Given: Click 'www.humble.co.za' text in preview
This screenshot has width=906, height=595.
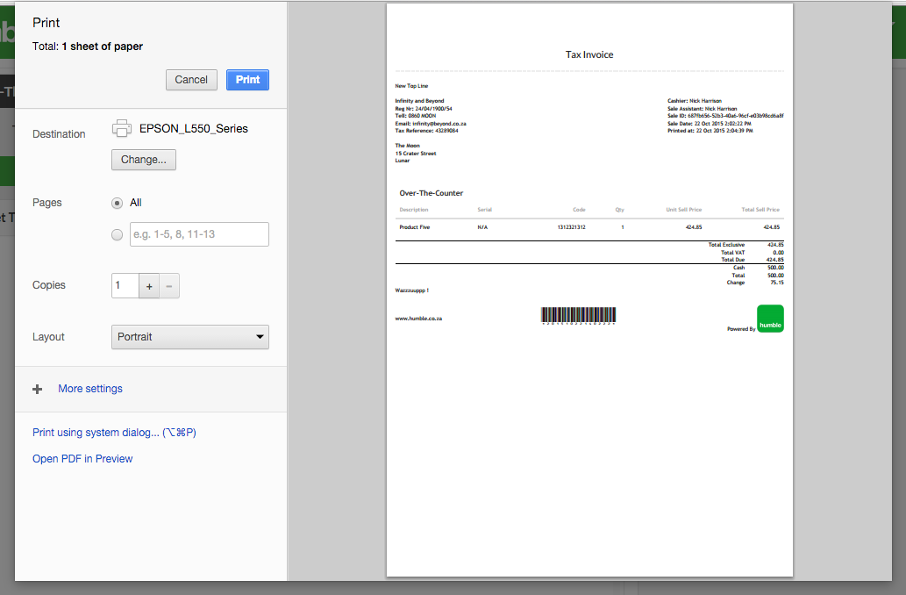Looking at the screenshot, I should coord(418,319).
